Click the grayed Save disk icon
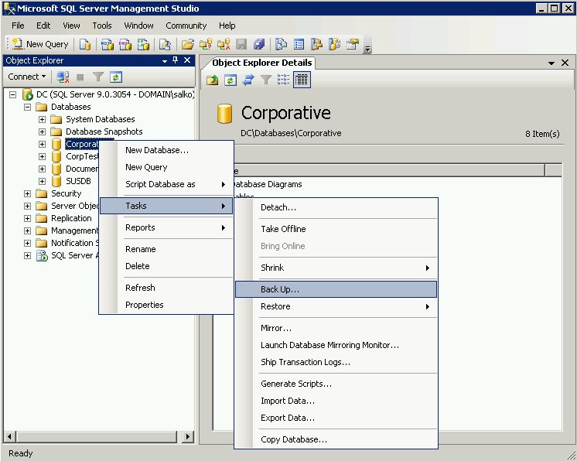 click(241, 45)
